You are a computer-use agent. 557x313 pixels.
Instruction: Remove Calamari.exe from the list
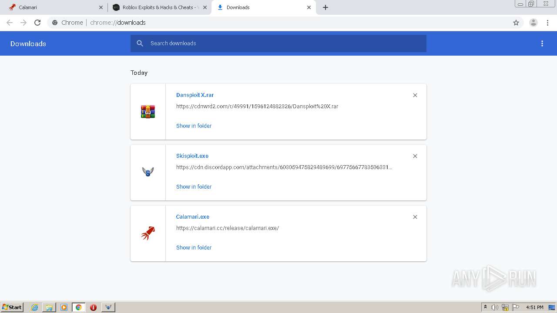415,217
